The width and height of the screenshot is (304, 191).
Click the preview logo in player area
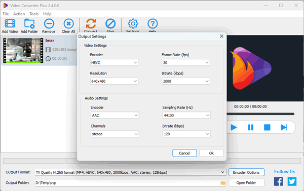(251, 68)
